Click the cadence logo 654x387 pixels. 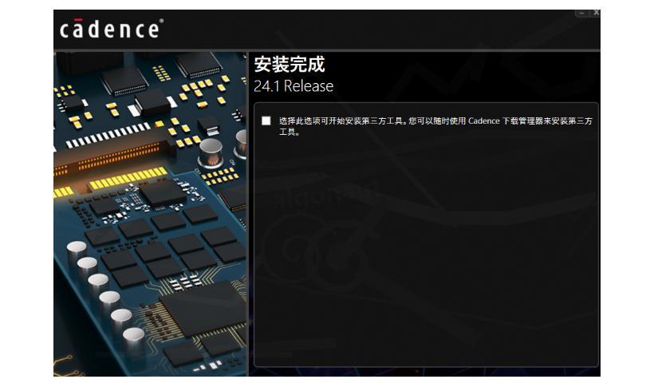[112, 29]
